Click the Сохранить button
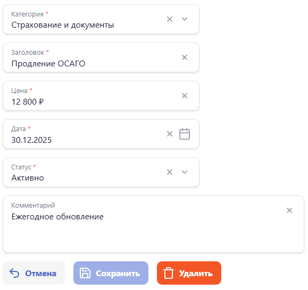 coord(111,273)
